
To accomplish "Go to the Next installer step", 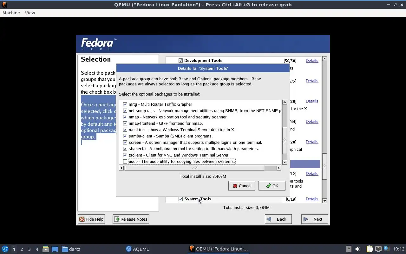I will pos(315,219).
